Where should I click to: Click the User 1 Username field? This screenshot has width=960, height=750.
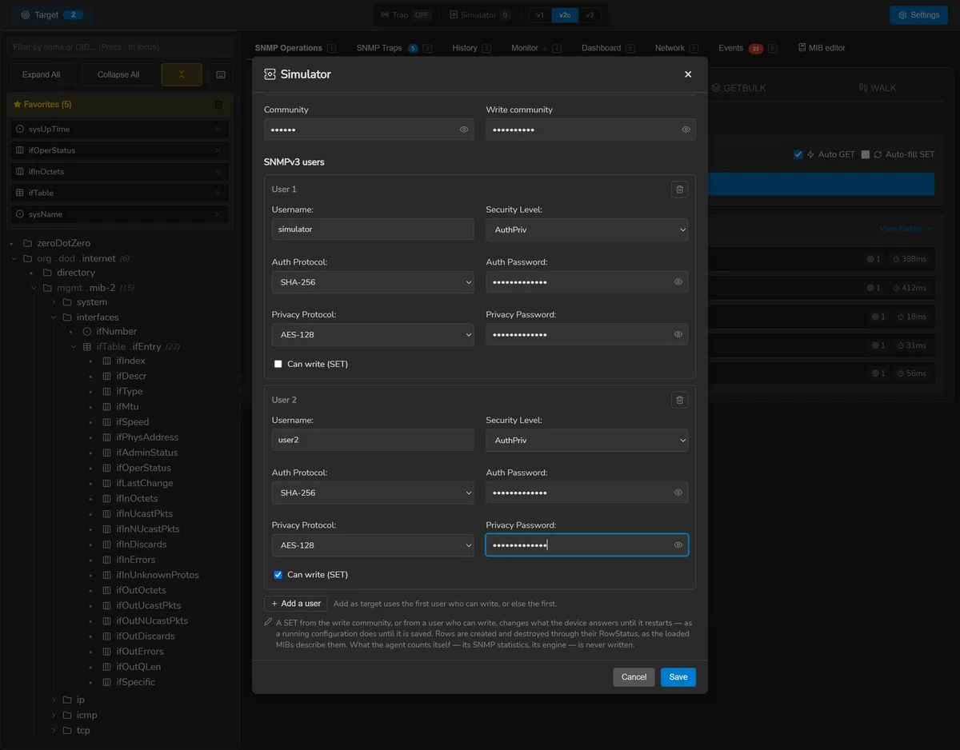coord(373,229)
